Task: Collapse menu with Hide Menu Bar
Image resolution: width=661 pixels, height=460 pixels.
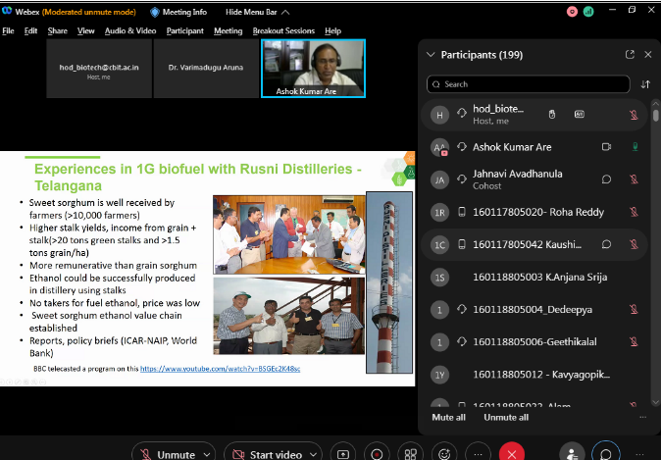Action: tap(257, 12)
